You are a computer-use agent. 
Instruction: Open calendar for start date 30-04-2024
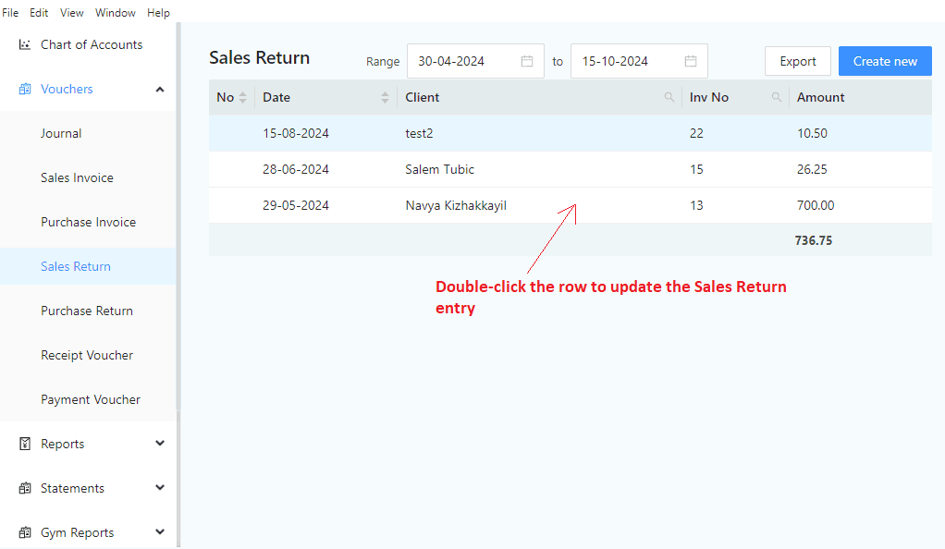click(527, 61)
